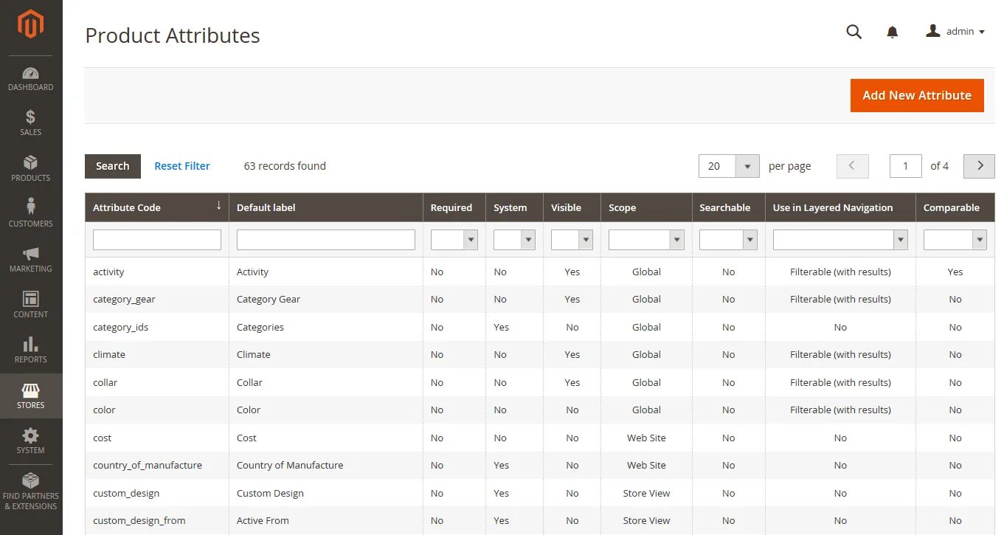Screen dimensions: 1004x535
Task: Open the Reports bar chart icon
Action: (x=31, y=345)
